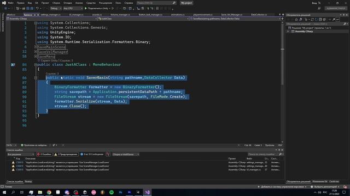Image resolution: width=350 pixels, height=196 pixels.
Task: Open the Any CPU platform dropdown
Action: point(73,9)
